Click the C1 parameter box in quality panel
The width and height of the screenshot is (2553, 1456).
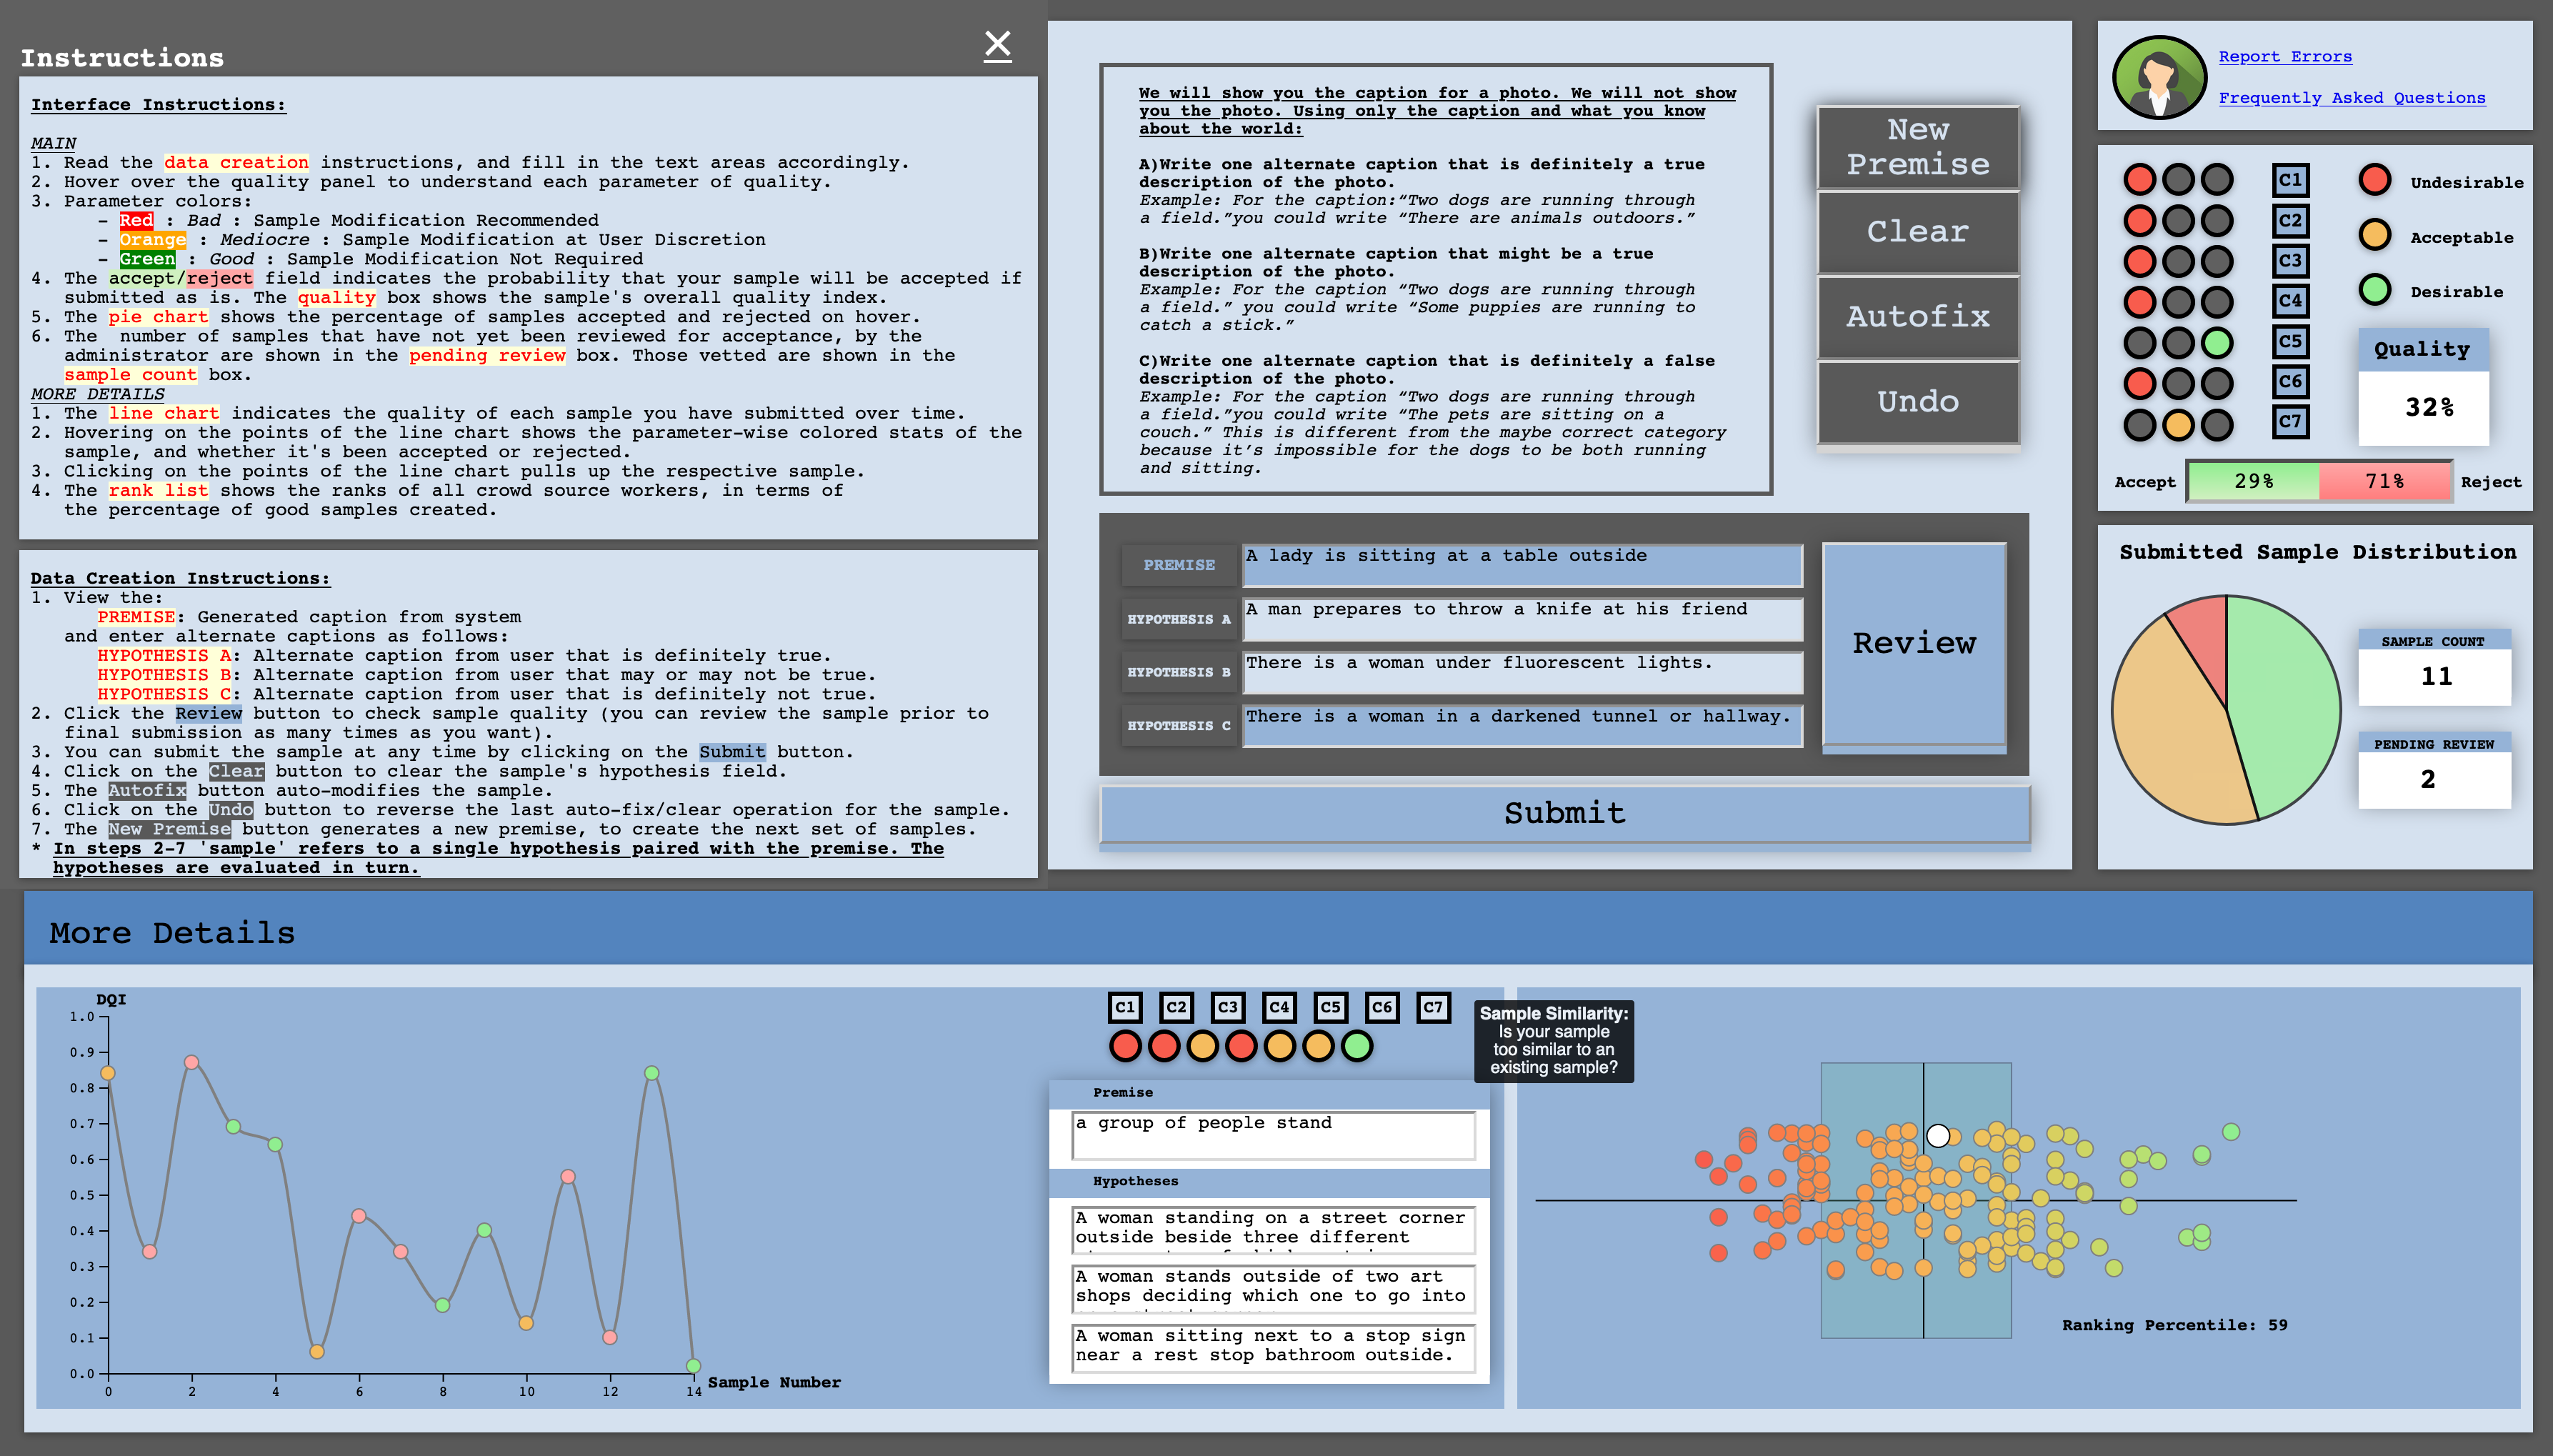click(2289, 180)
